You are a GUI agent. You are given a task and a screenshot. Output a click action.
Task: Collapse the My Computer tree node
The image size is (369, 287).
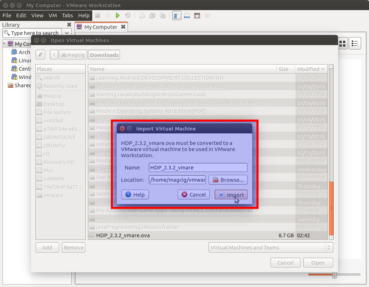point(4,44)
